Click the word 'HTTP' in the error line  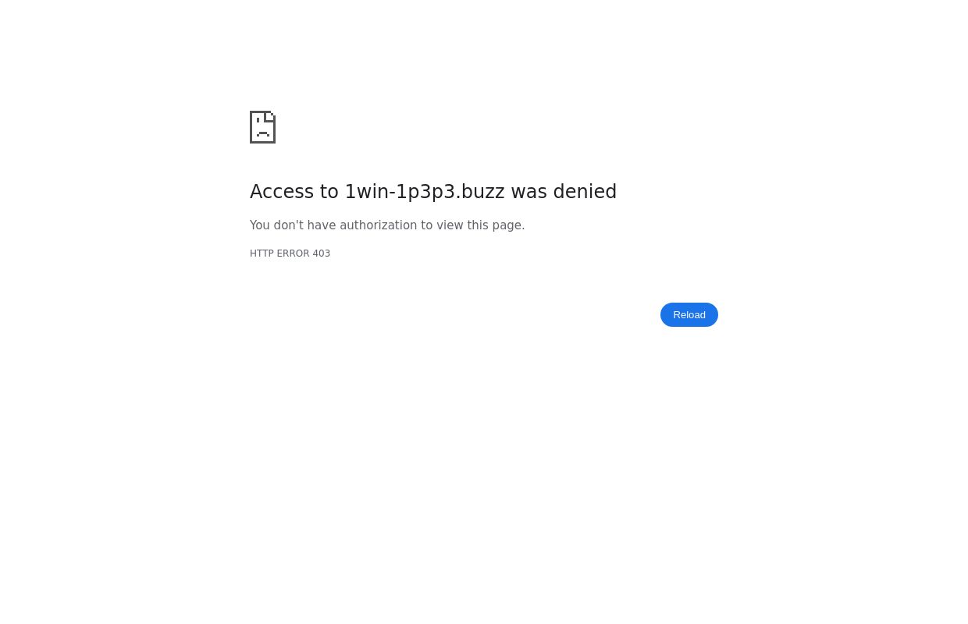tap(262, 253)
